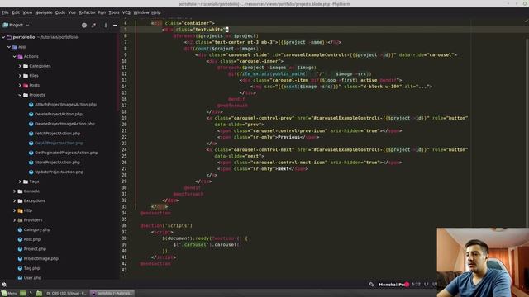
Task: Expand the Providers folder
Action: [15, 220]
